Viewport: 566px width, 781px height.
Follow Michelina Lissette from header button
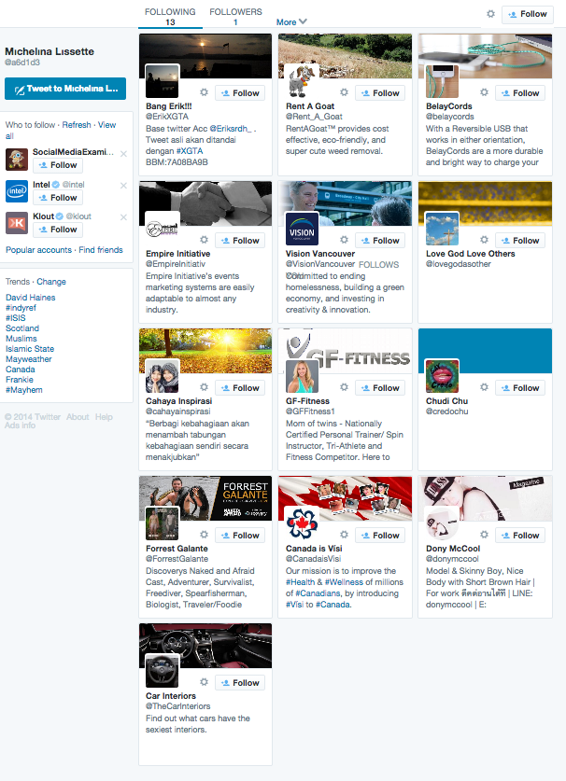tap(528, 14)
